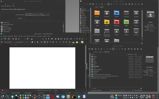
Task: Click the CRT application icon in taskbar
Action: click(x=74, y=96)
